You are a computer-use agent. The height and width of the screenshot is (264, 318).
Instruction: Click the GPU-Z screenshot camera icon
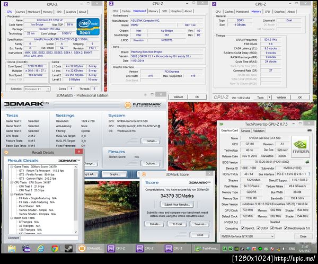coord(309,129)
